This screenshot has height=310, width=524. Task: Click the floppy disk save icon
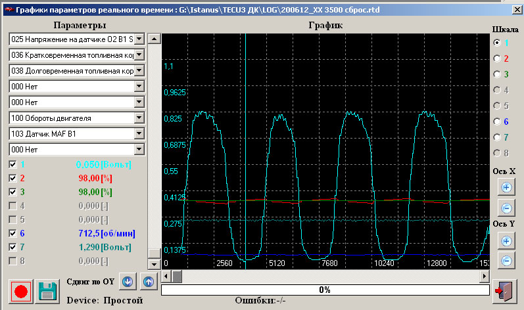[46, 290]
